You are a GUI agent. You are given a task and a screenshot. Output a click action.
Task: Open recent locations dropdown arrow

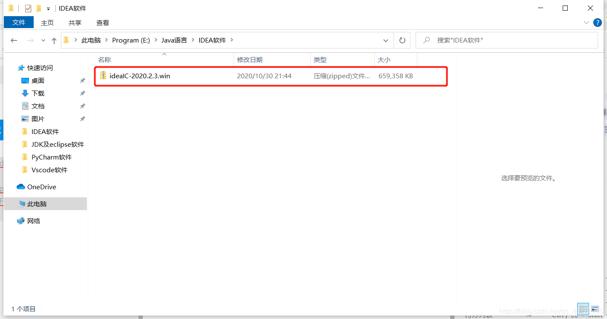(43, 40)
